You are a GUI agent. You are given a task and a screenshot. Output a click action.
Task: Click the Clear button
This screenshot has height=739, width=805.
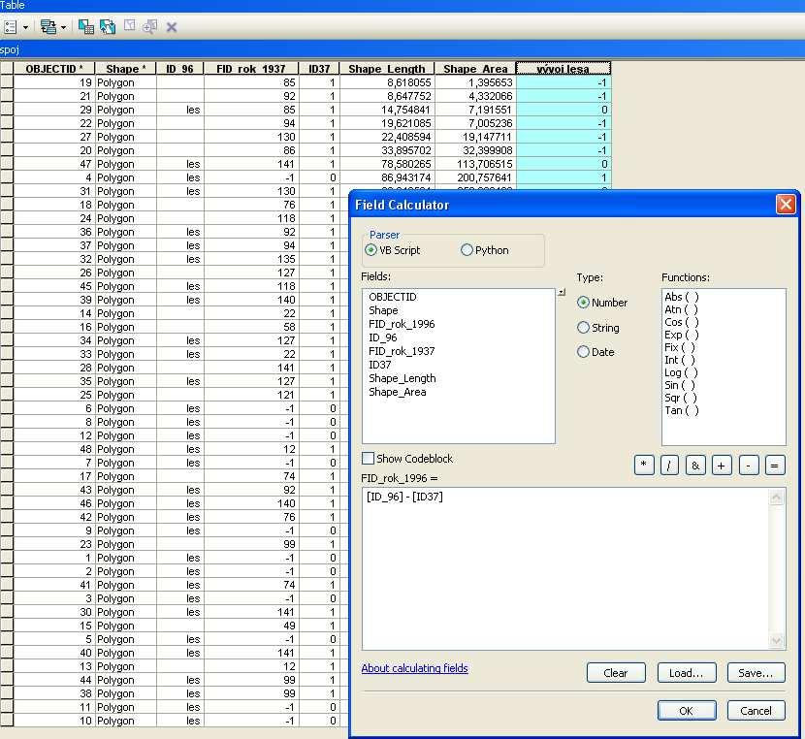[616, 673]
